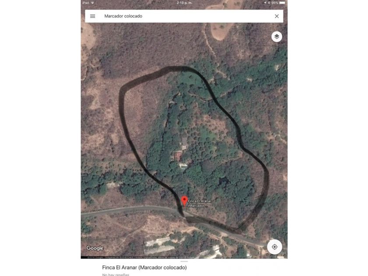The height and width of the screenshot is (276, 368).
Task: Open 'Finca El Aranar (Marcador colocado)' place title
Action: [144, 268]
